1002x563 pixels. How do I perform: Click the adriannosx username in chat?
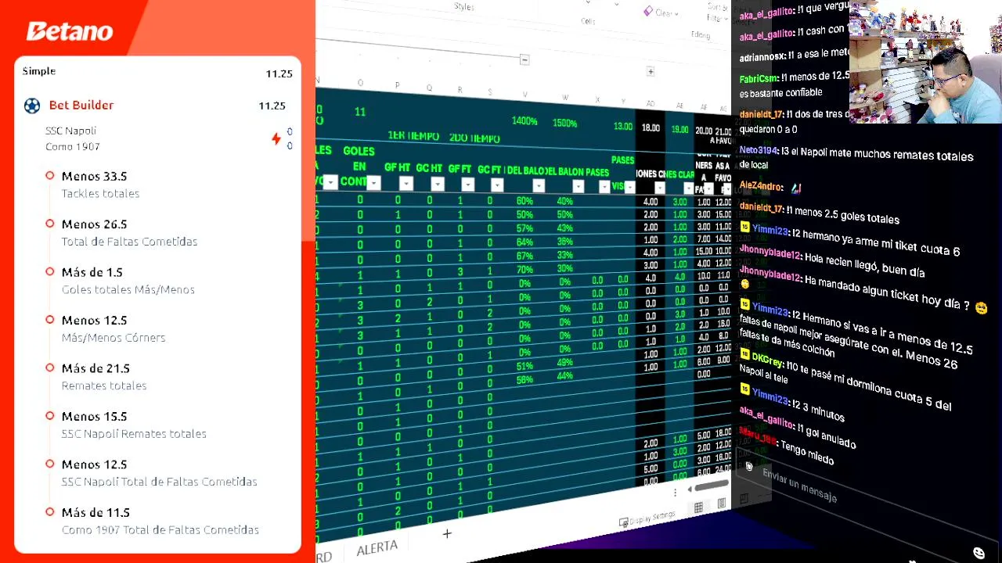tap(762, 57)
